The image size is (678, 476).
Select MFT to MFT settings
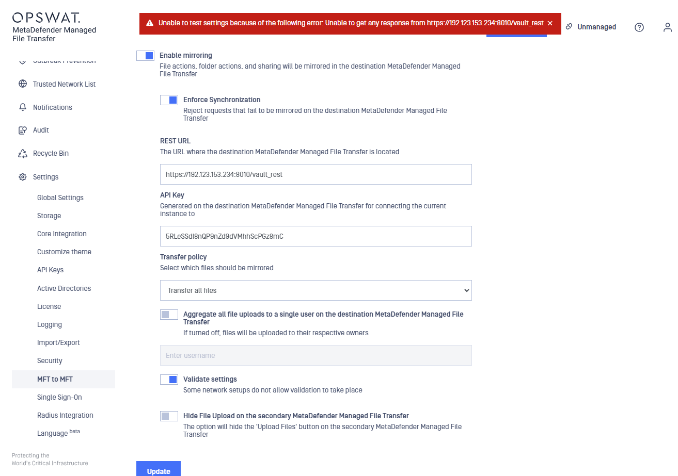point(63,379)
